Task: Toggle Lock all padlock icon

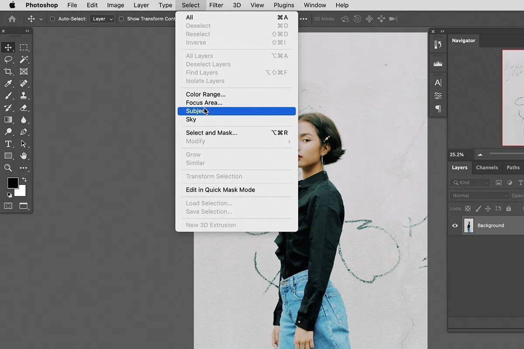Action: coord(509,209)
